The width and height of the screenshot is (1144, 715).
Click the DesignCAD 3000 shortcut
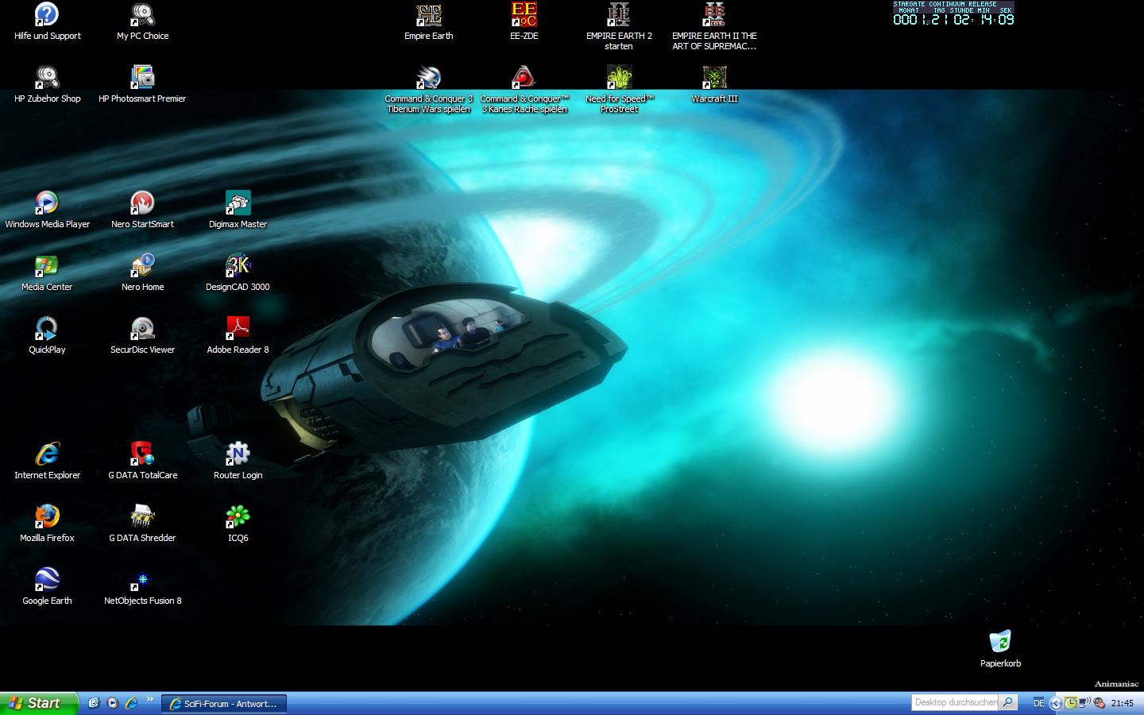tap(238, 266)
